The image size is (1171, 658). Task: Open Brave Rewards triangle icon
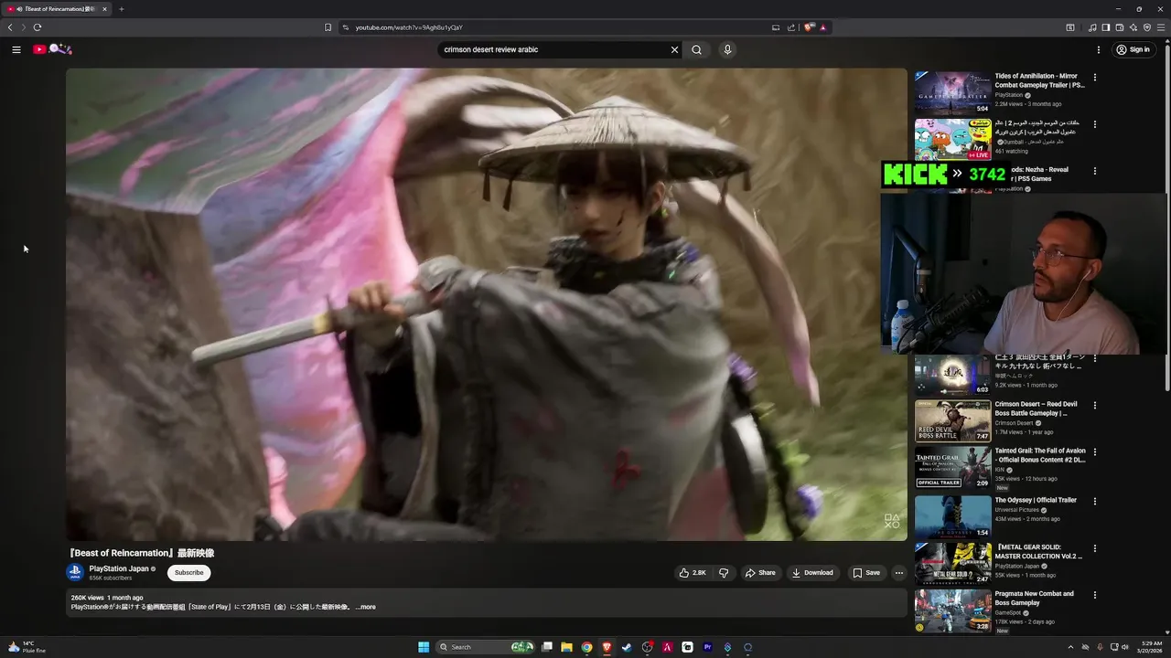point(822,27)
